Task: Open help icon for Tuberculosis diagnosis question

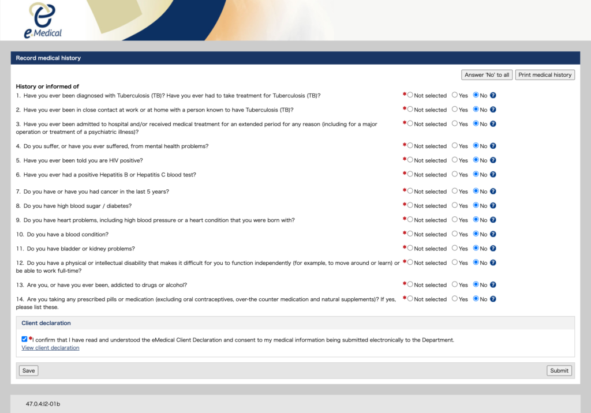Action: (x=493, y=95)
